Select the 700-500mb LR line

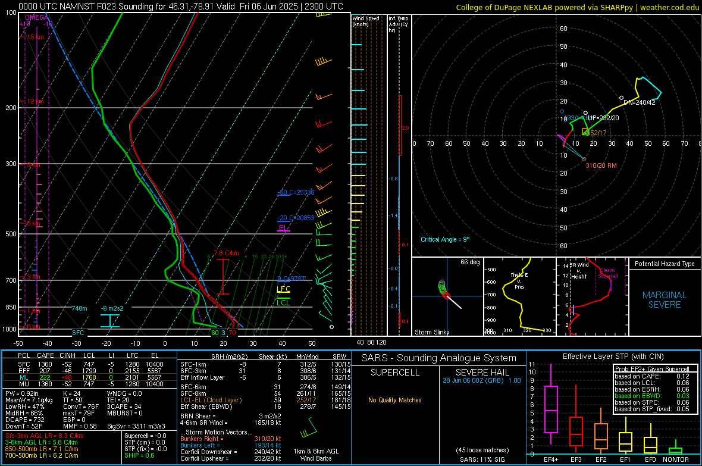pyautogui.click(x=42, y=455)
